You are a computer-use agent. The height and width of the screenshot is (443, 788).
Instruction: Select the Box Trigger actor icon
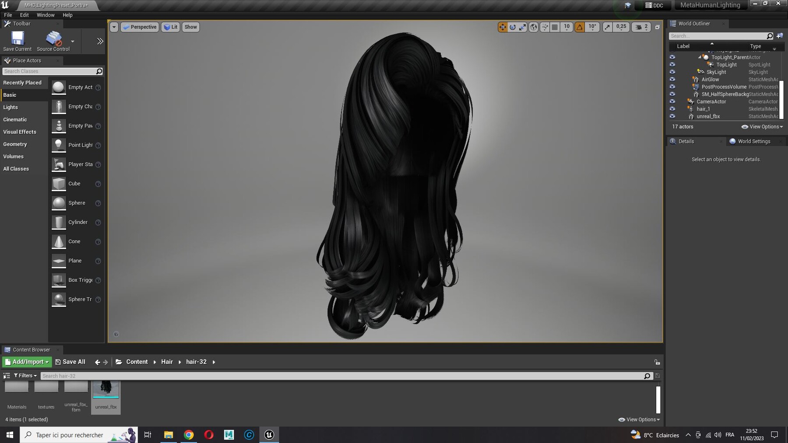(x=59, y=280)
